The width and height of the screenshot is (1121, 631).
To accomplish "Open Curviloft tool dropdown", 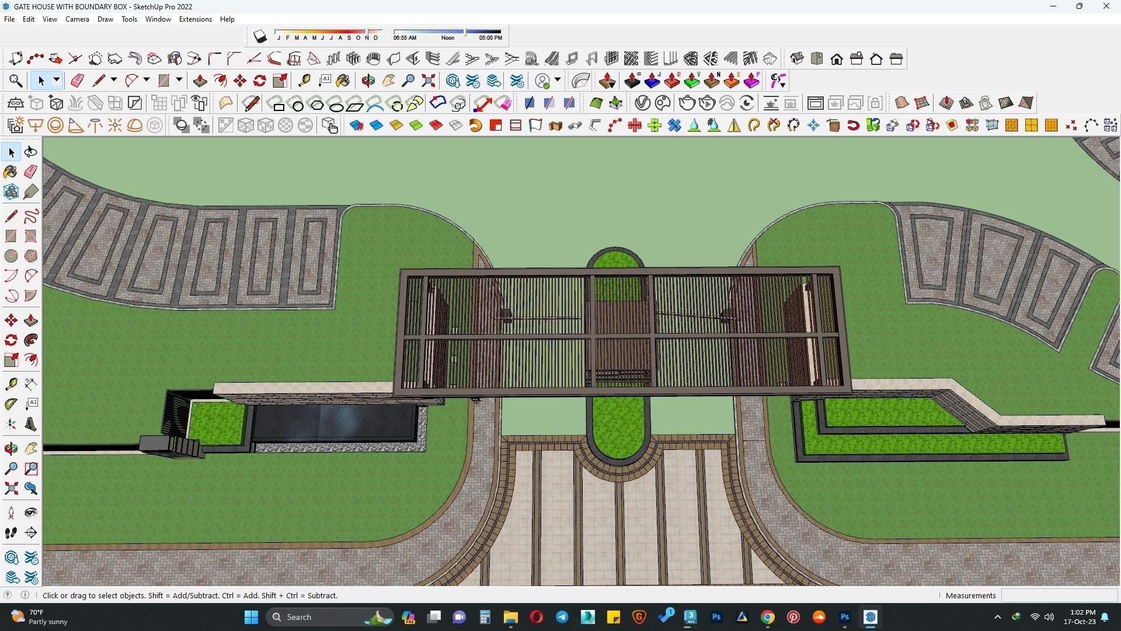I will [x=778, y=81].
